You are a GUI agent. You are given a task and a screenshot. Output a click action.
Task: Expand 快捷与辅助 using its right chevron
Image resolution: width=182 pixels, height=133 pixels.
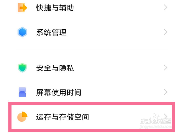165,8
